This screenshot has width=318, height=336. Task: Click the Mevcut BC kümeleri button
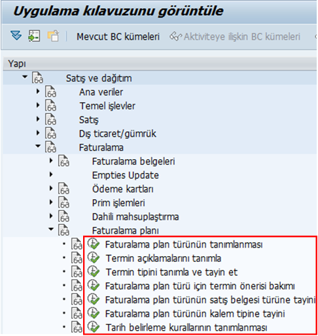pyautogui.click(x=118, y=37)
